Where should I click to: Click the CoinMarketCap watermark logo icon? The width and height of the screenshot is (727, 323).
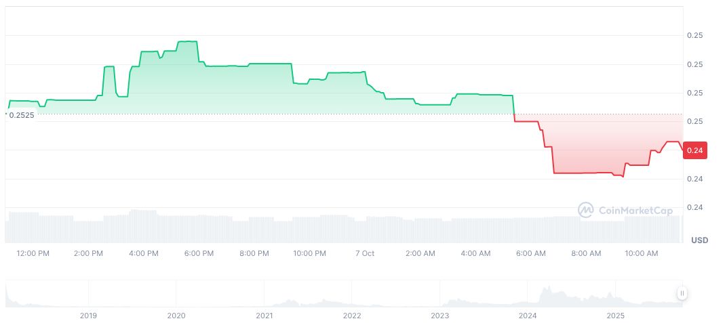pos(585,211)
